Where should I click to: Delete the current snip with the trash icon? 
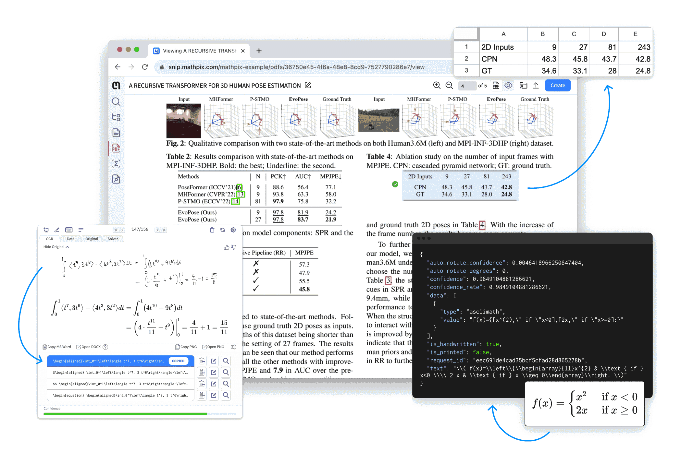[212, 230]
